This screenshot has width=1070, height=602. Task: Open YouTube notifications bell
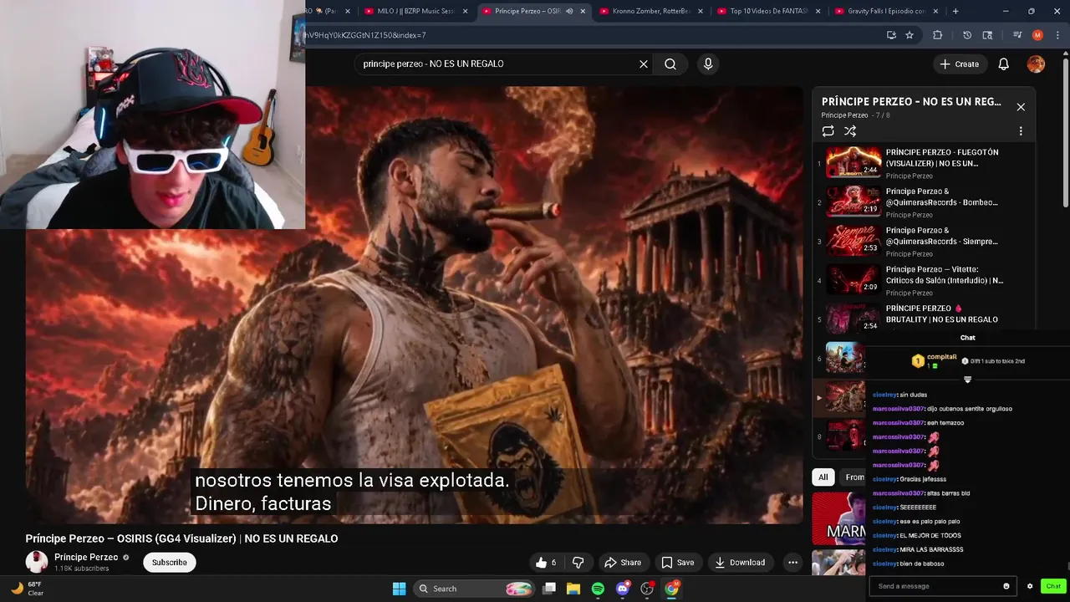coord(1004,64)
